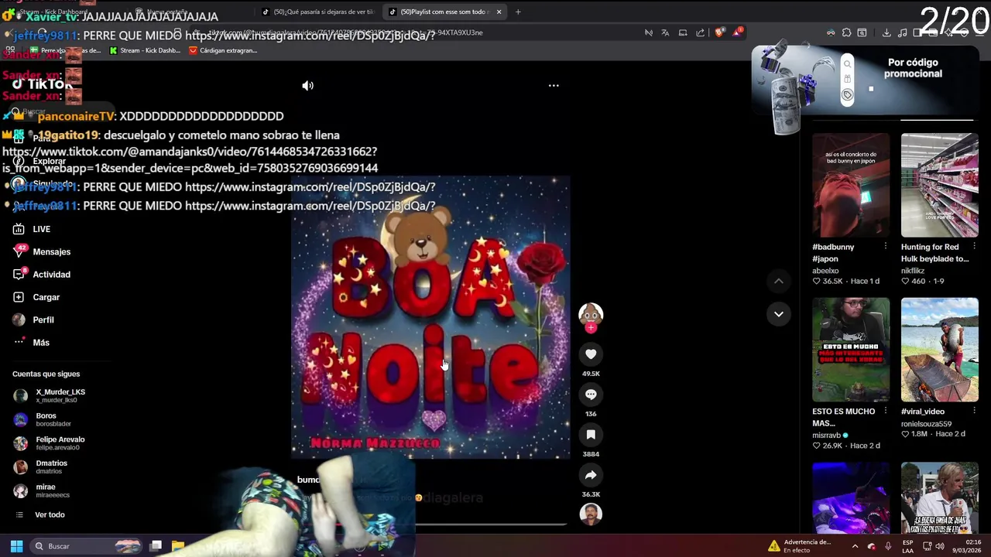This screenshot has width=991, height=557.
Task: Open the browser extensions puzzle icon
Action: [x=847, y=32]
